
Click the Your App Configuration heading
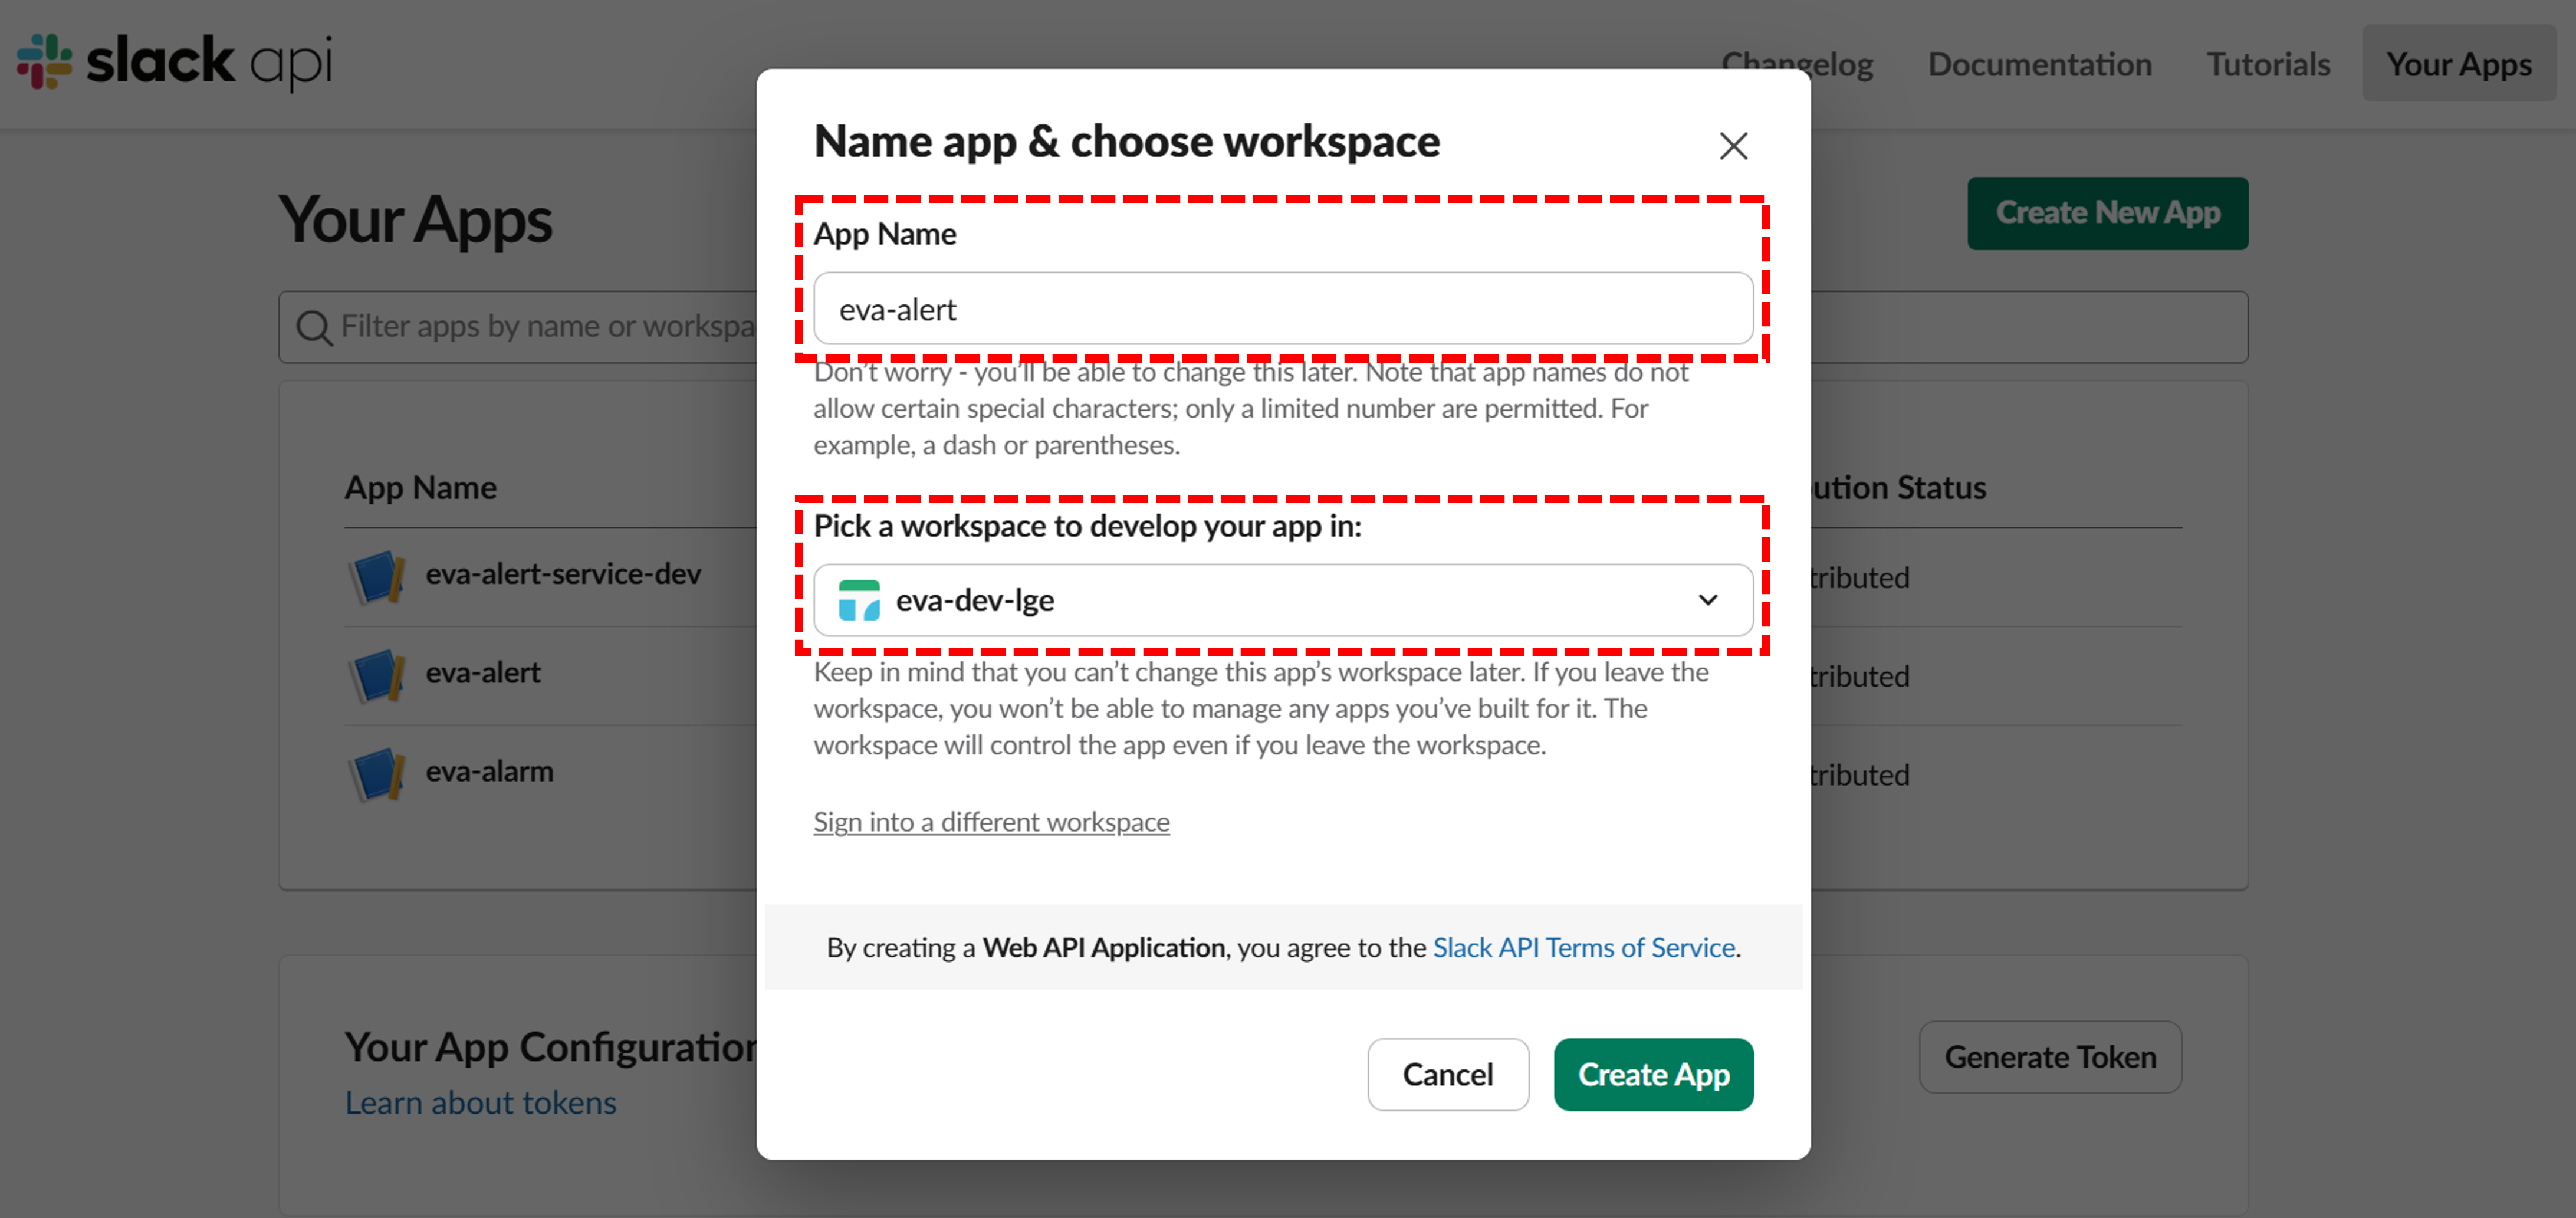click(551, 1047)
